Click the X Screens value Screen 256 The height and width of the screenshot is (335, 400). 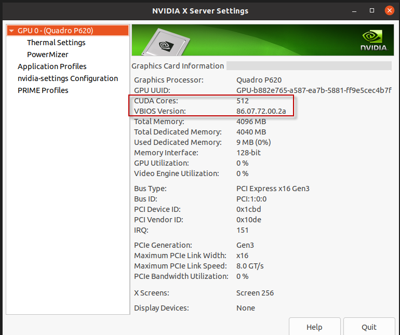click(x=255, y=293)
